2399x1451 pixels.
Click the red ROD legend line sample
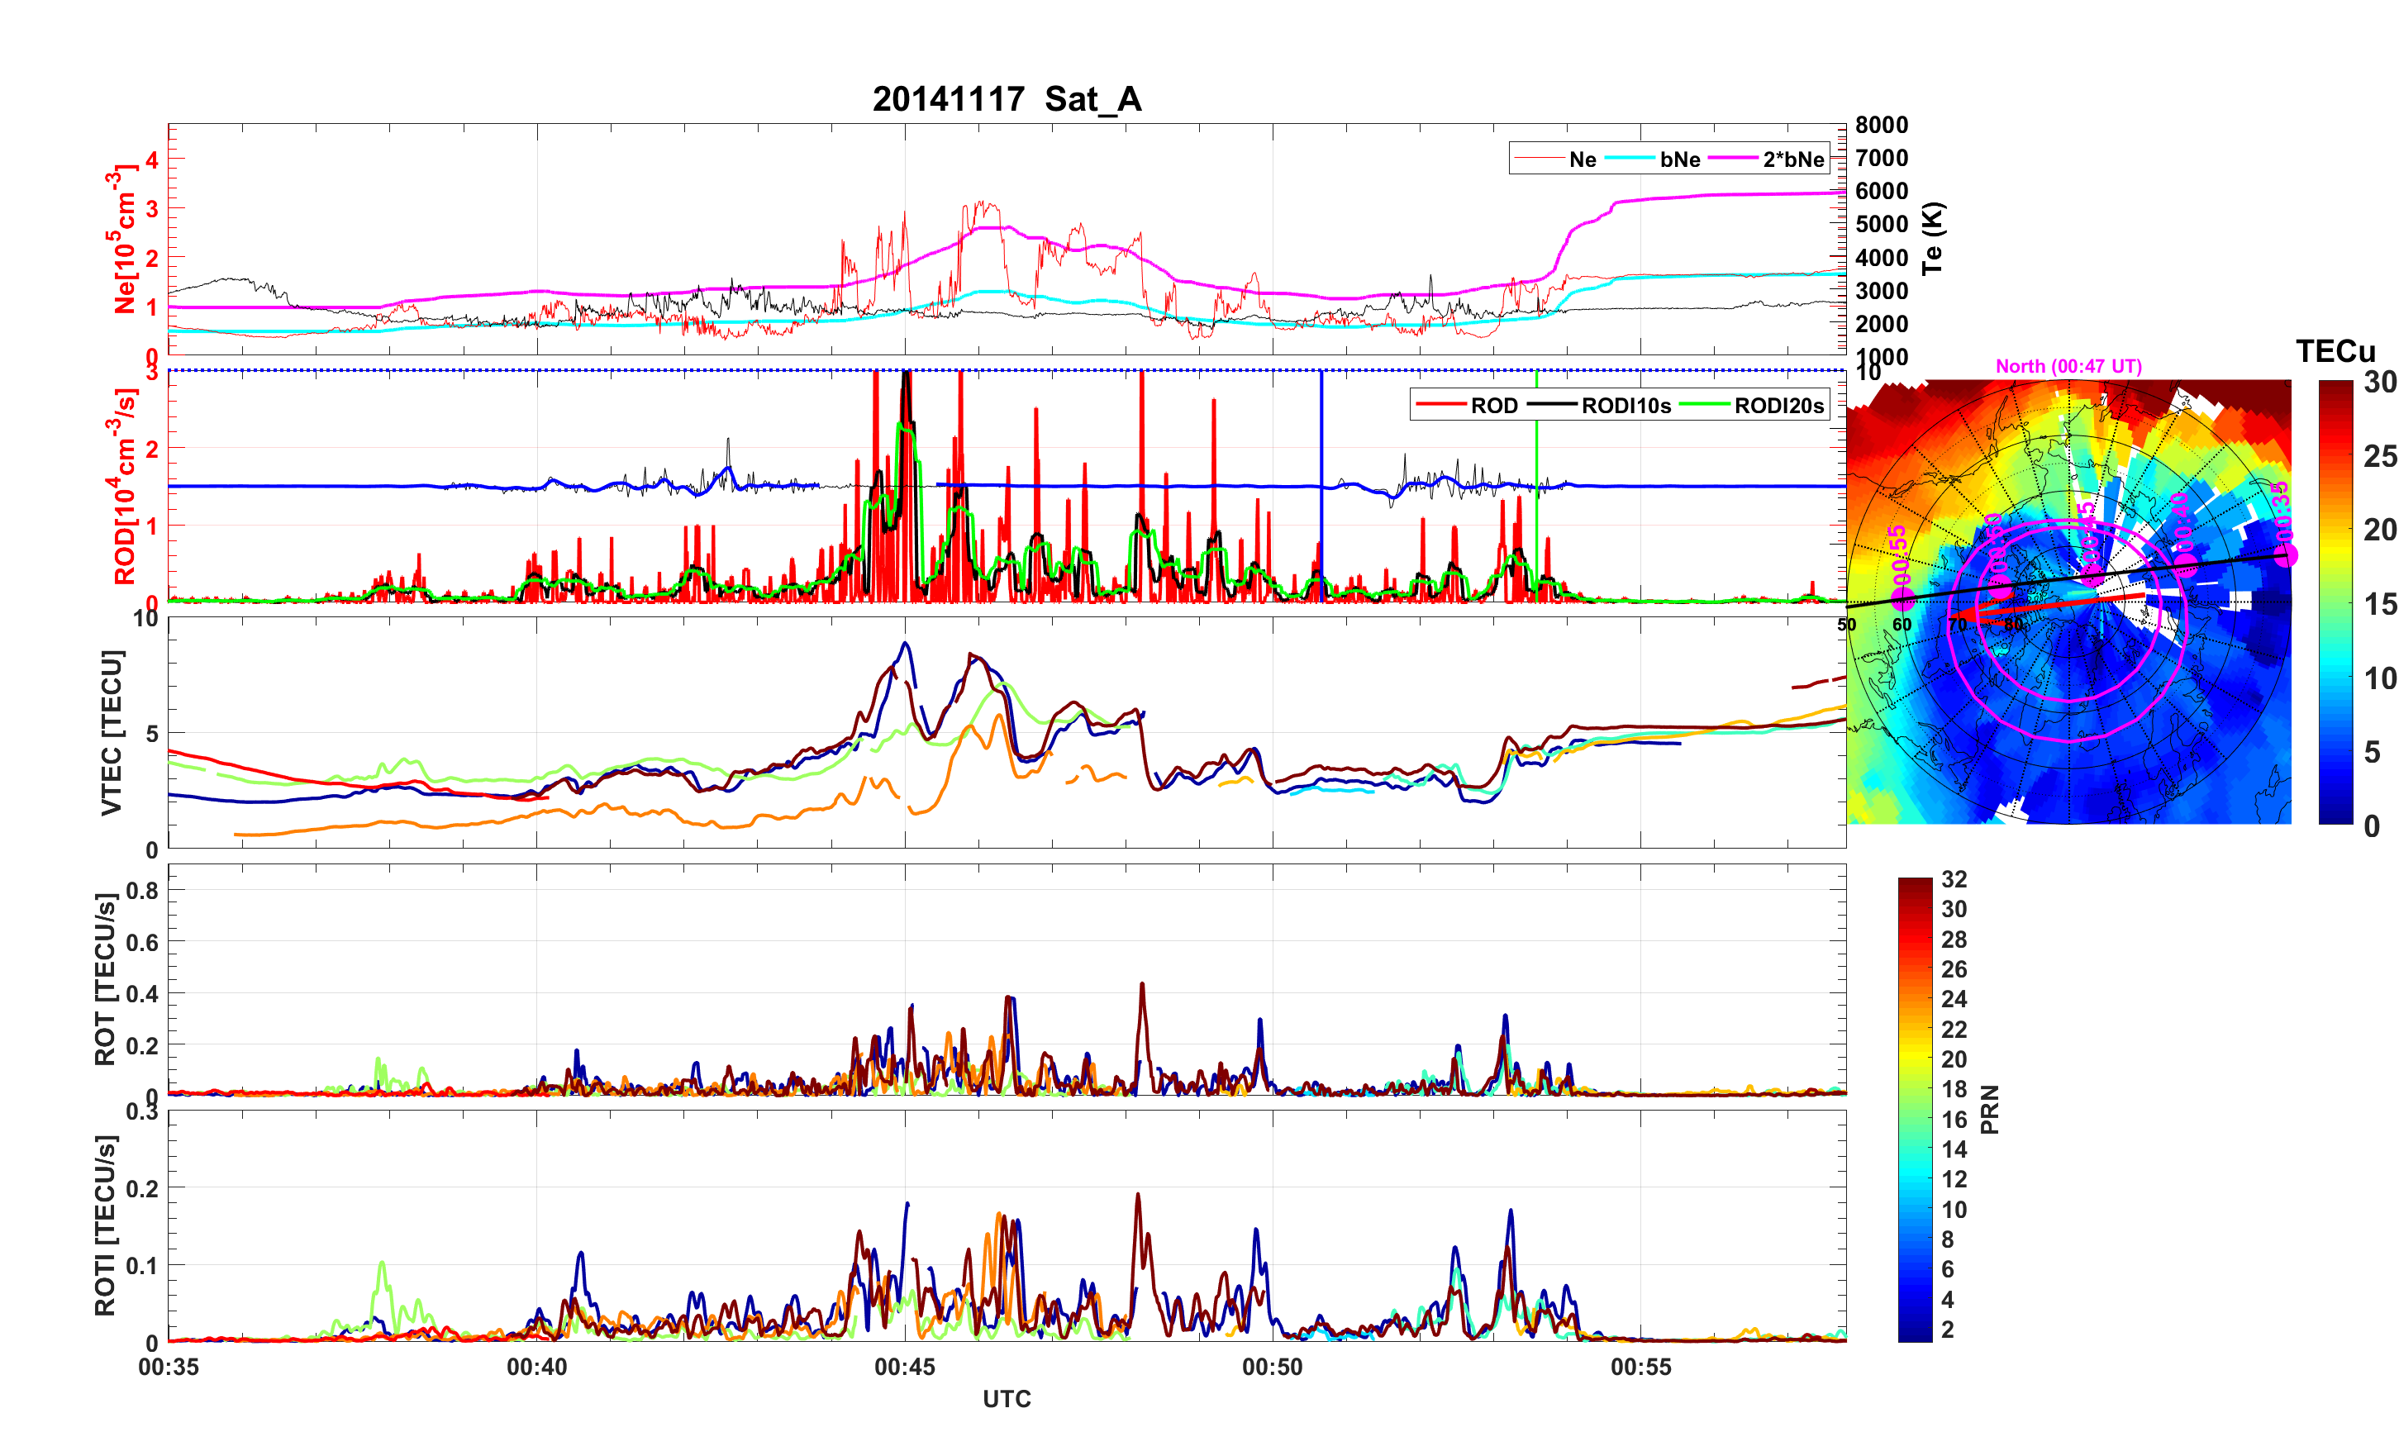pos(1441,405)
